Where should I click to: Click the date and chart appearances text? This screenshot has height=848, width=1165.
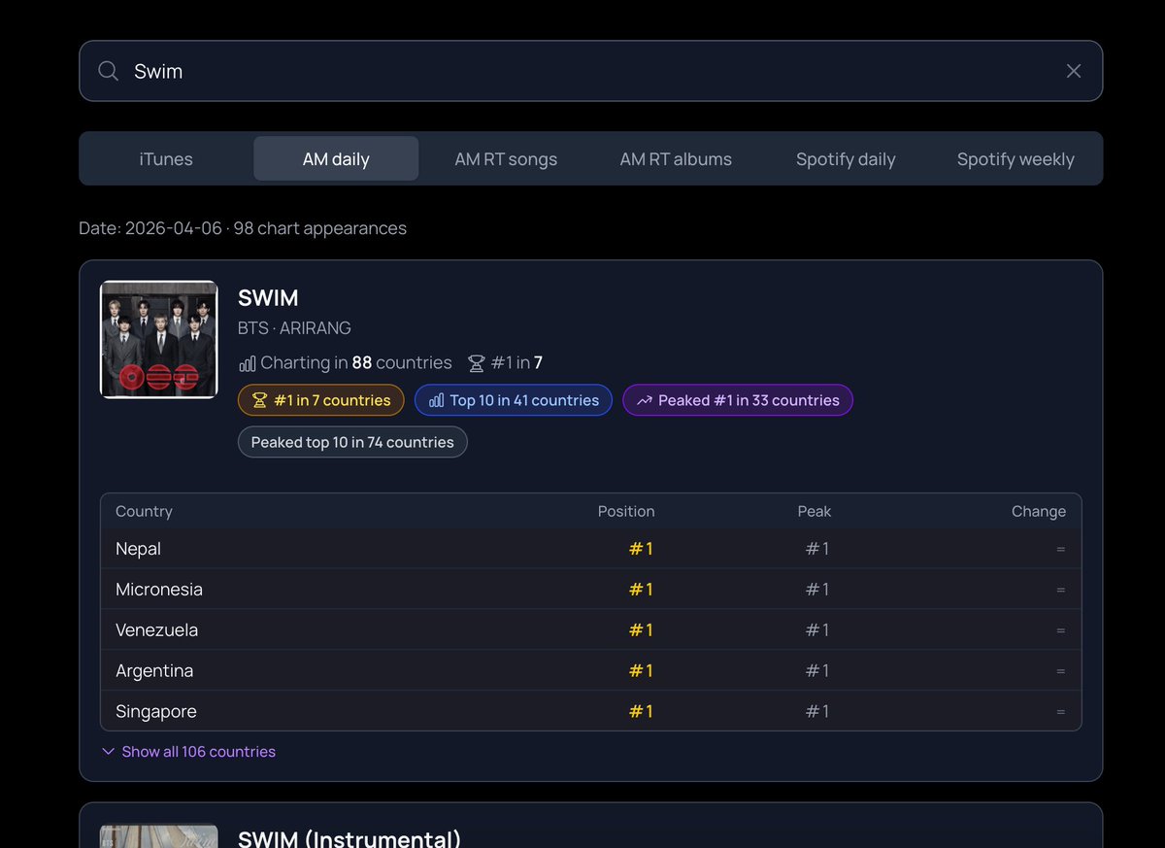pyautogui.click(x=243, y=228)
